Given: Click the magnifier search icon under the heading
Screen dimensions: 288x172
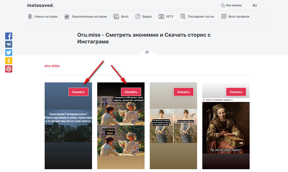Looking at the screenshot, I should tap(147, 52).
